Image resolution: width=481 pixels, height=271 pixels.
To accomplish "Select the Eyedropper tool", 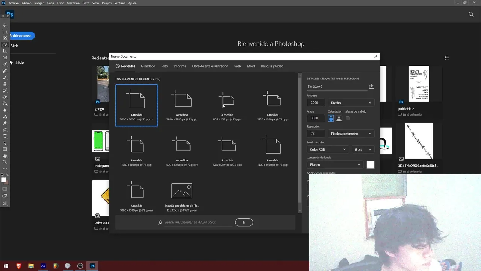I will (x=5, y=64).
